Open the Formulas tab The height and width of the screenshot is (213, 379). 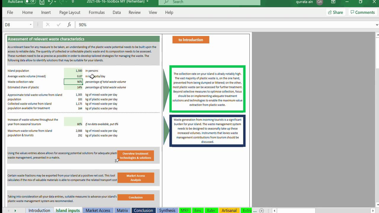pos(97,12)
